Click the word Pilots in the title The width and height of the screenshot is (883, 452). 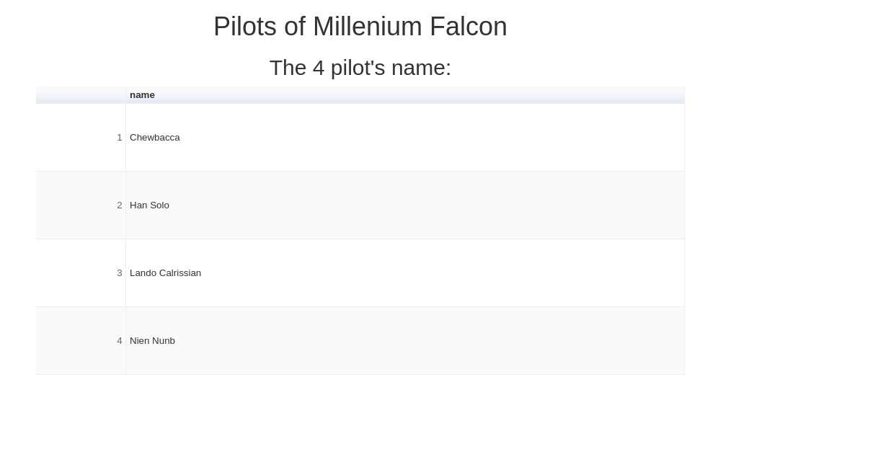(245, 27)
